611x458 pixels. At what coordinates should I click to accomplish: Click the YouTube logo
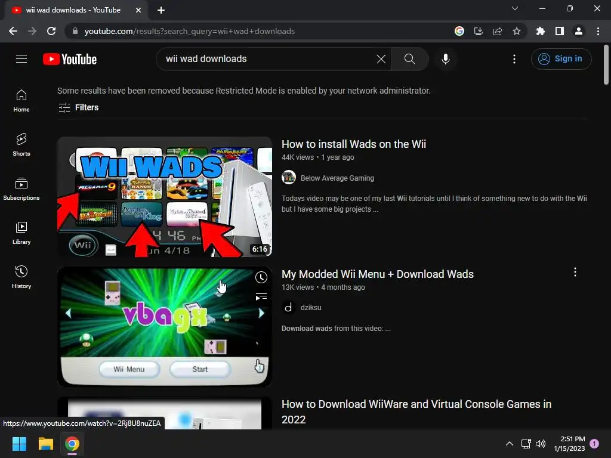pos(70,59)
